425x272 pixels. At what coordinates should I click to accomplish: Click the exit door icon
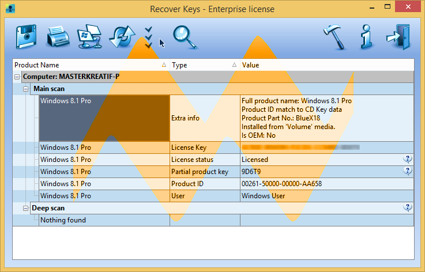point(398,37)
